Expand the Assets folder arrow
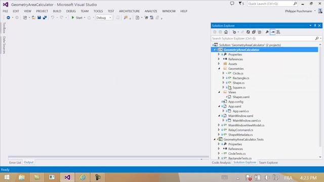The image size is (324, 182). point(219,64)
